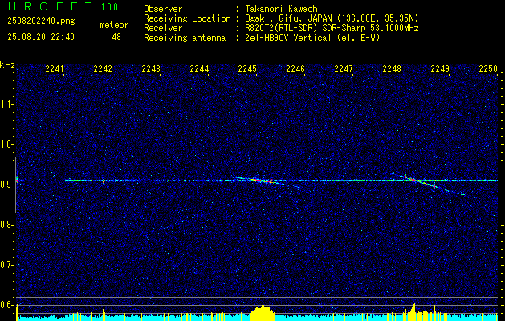Viewport: 505px width, 321px height.
Task: Click the date stamp 25.08.20 22:40
Action: [41, 37]
